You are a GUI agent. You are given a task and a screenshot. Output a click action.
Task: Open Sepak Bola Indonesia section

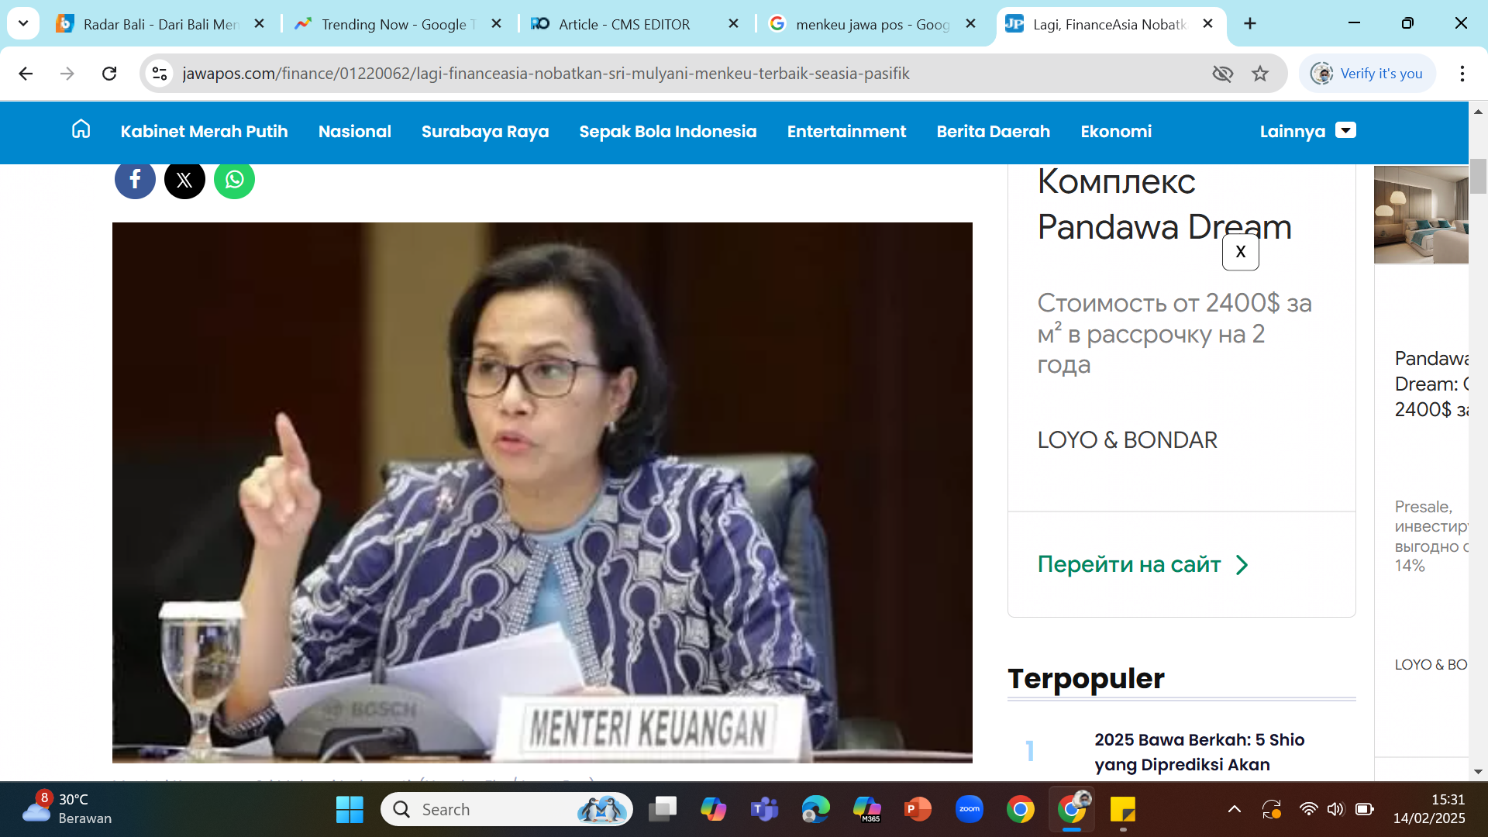668,131
